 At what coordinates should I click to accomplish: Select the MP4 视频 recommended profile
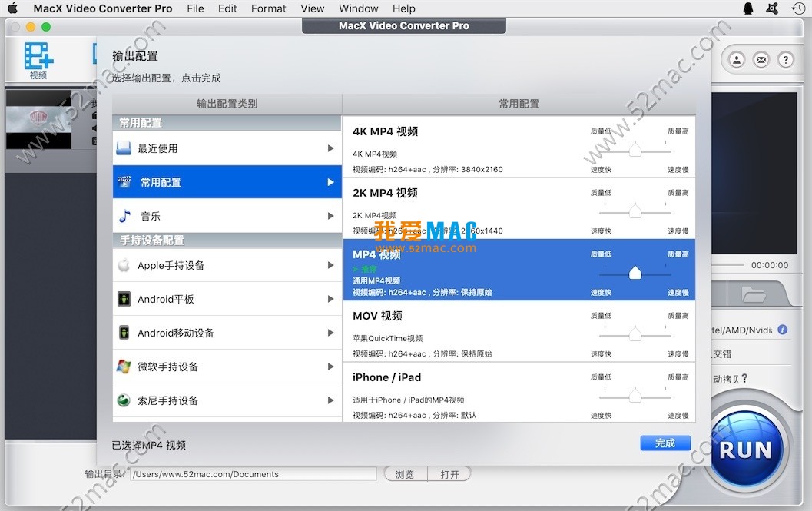pos(519,270)
